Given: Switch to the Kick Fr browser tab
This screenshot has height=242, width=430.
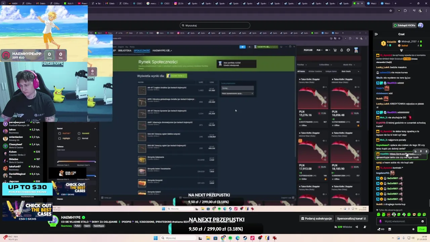Looking at the screenshot, I should [x=68, y=3].
